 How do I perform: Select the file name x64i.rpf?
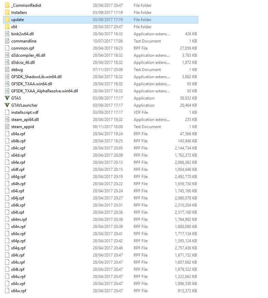[x=18, y=191]
